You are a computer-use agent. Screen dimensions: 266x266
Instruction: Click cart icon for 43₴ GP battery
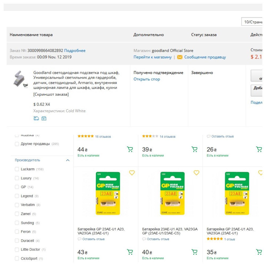click(130, 252)
